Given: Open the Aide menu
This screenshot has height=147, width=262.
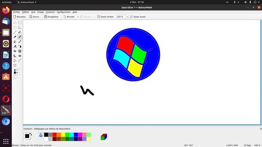Looking at the screenshot, I should click(x=75, y=12).
